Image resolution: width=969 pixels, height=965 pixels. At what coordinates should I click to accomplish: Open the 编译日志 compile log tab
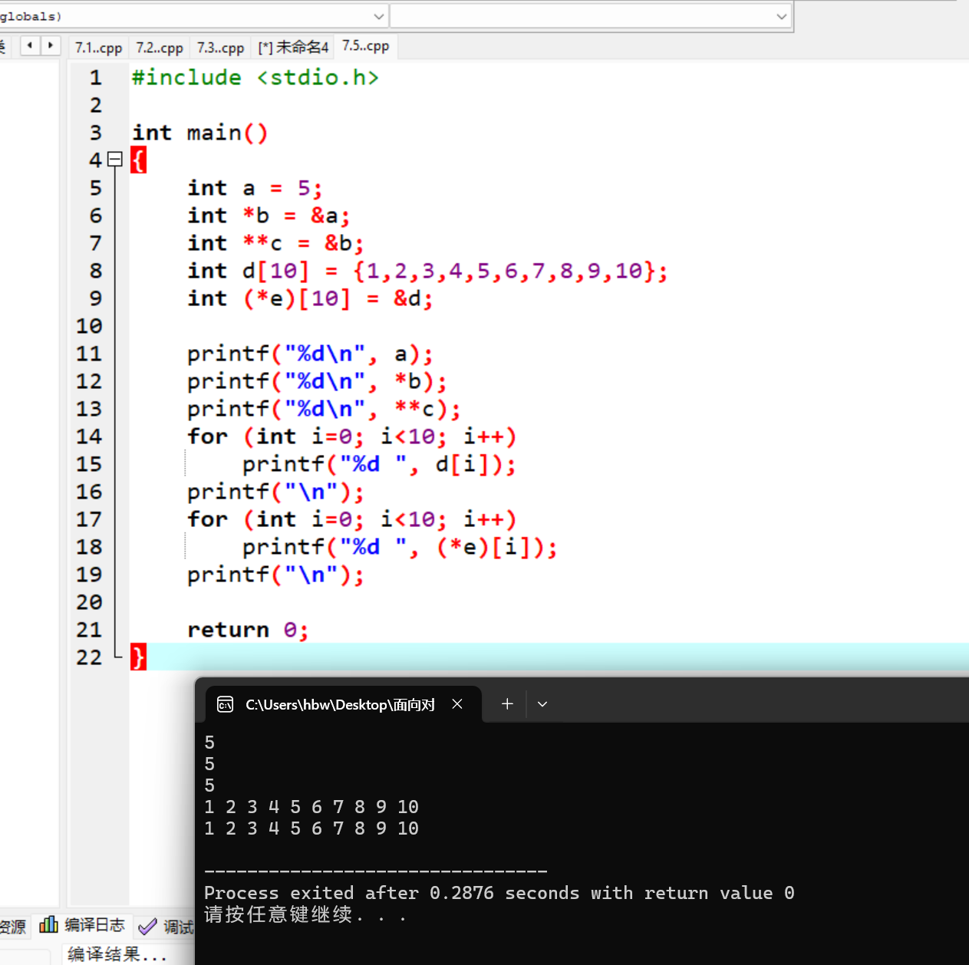[83, 925]
